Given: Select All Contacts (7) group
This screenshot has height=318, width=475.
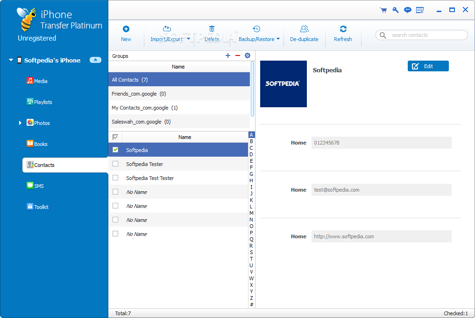Looking at the screenshot, I should click(179, 79).
